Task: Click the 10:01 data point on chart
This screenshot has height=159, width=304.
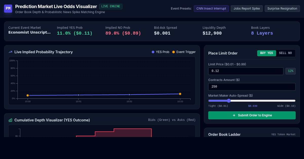Action: pos(79,95)
